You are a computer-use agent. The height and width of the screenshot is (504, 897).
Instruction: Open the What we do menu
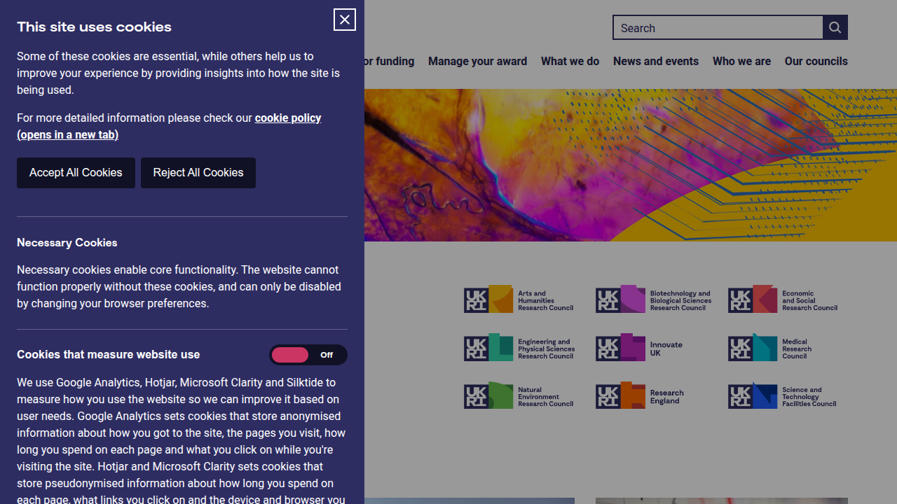[x=570, y=62]
